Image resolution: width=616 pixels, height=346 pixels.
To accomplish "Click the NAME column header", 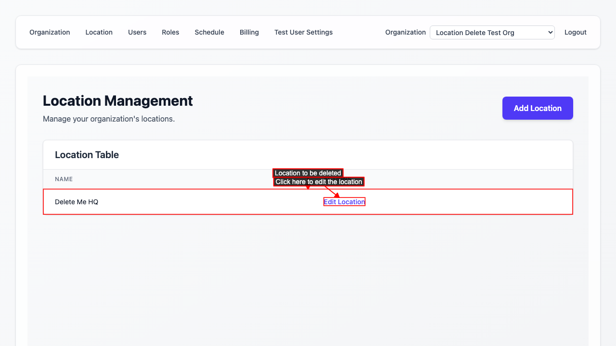I will (64, 179).
